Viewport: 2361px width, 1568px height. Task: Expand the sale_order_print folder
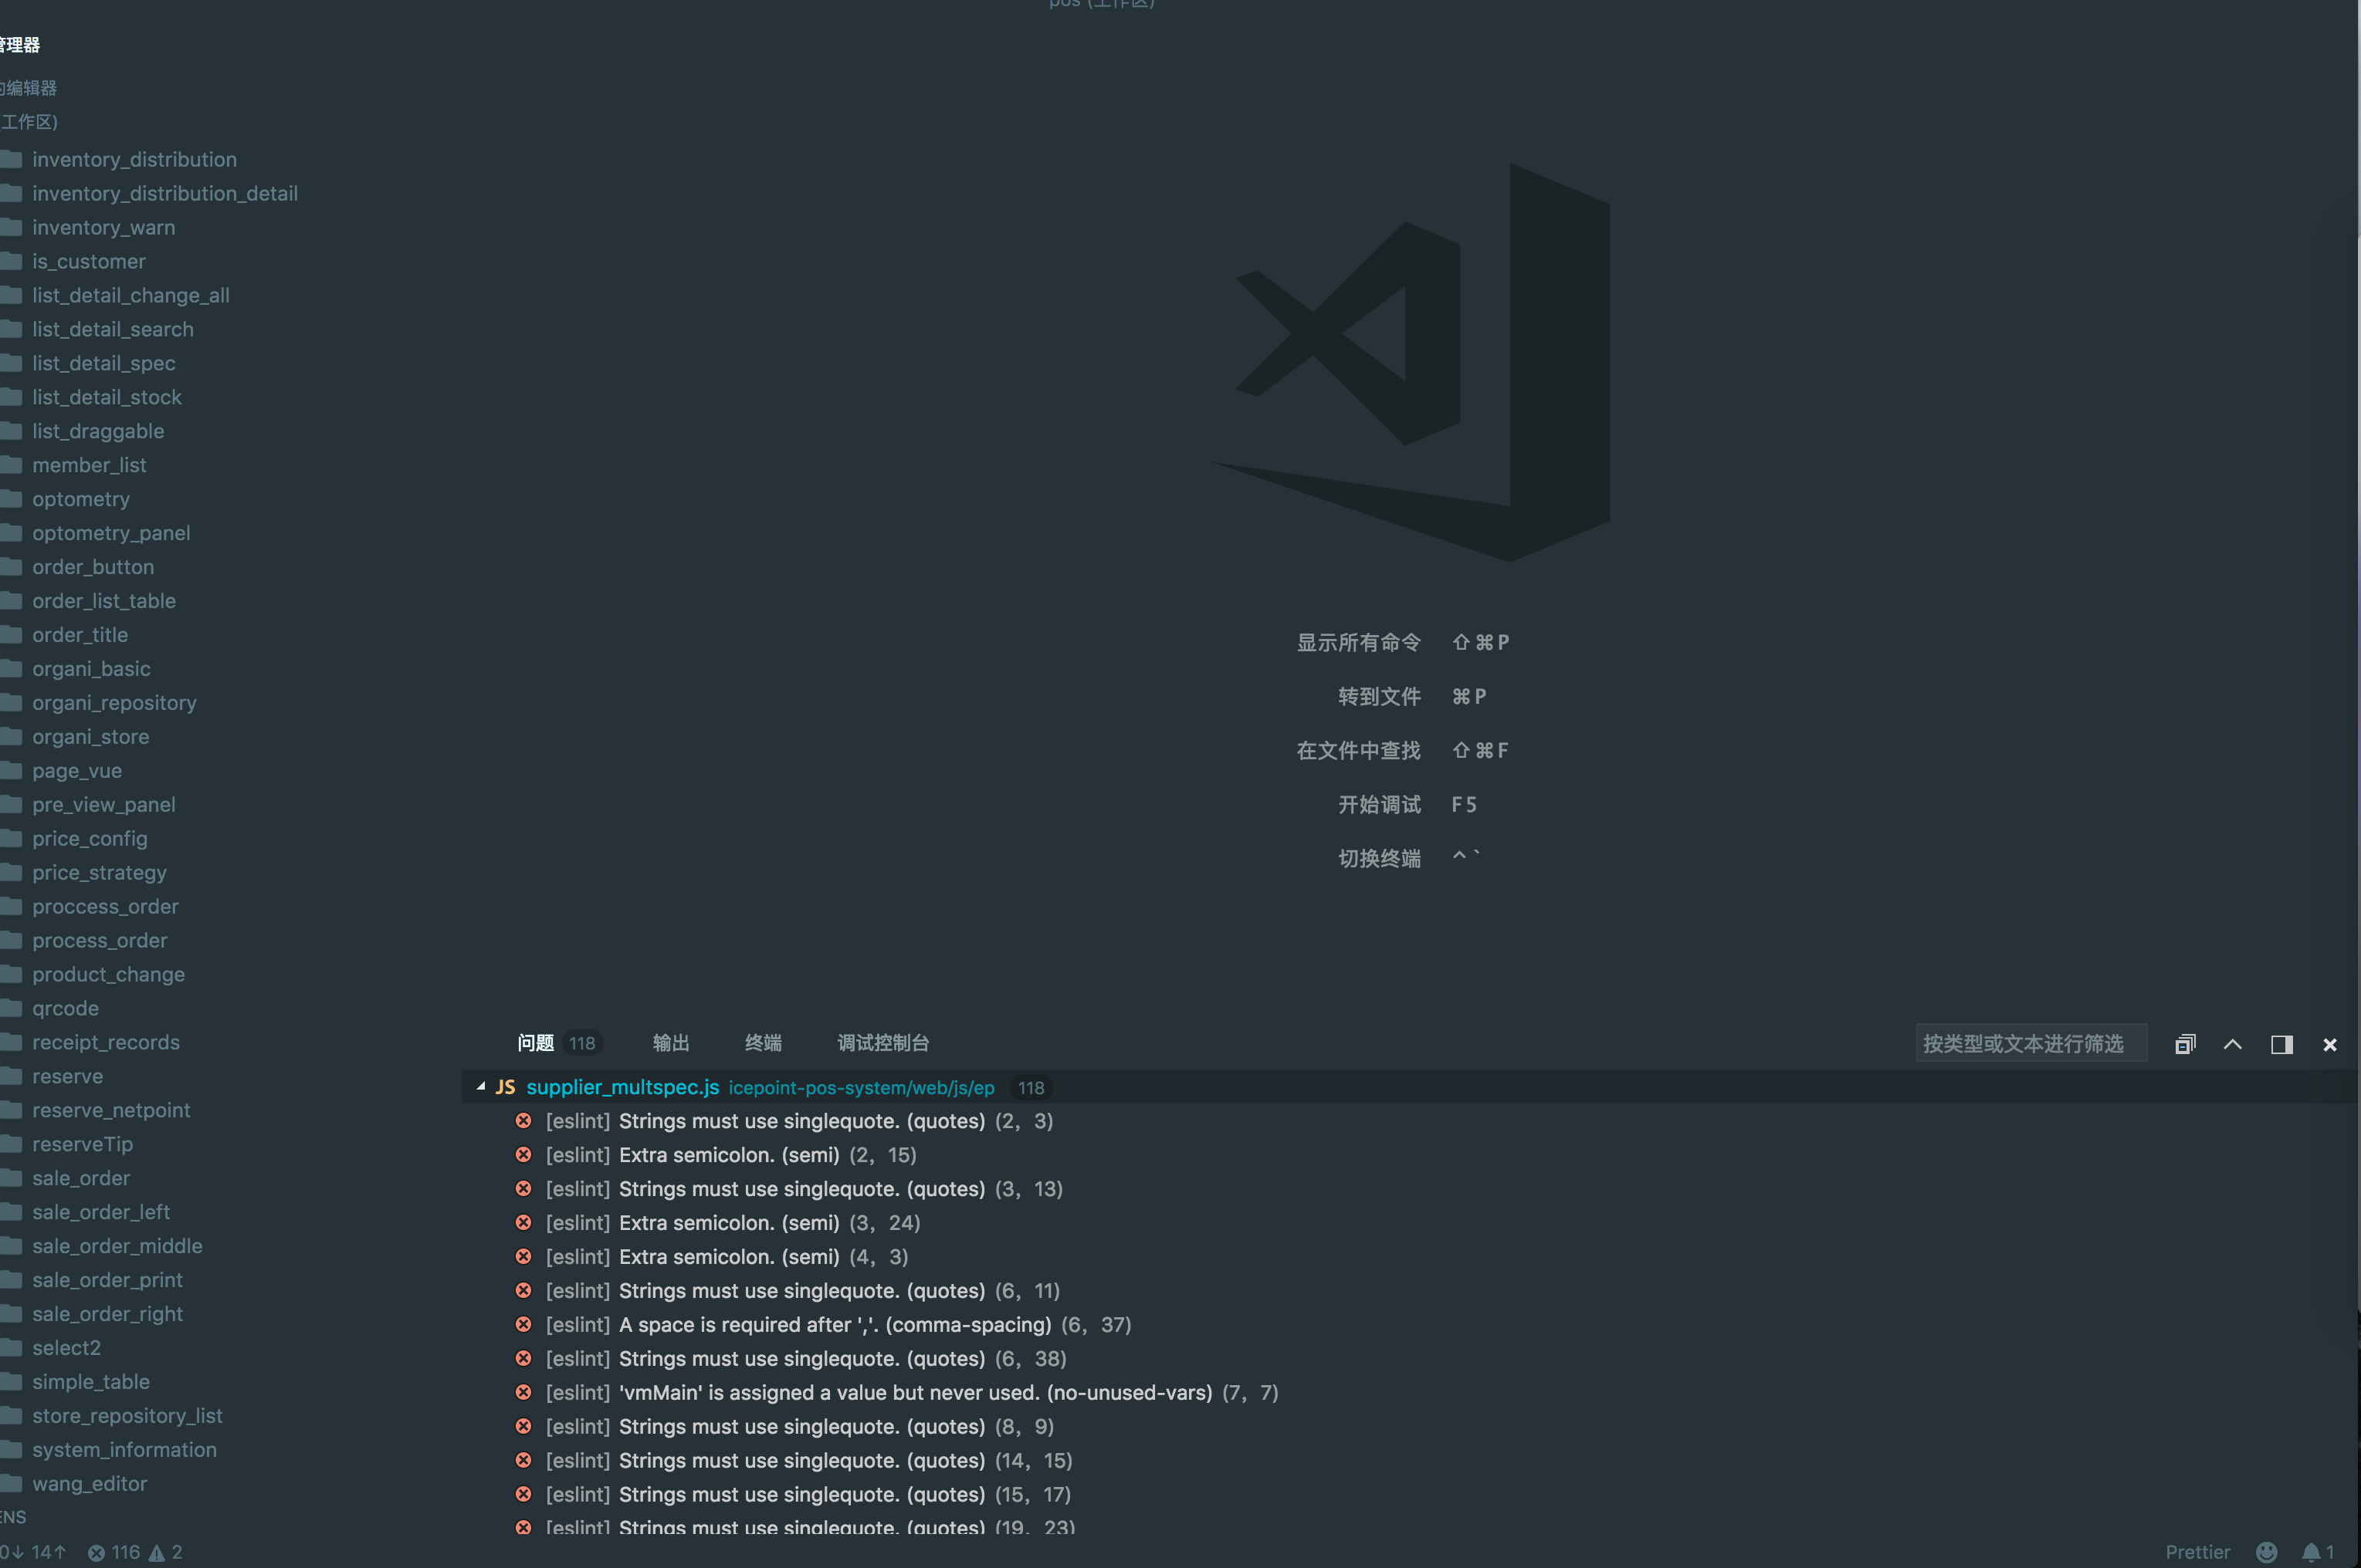click(x=107, y=1280)
